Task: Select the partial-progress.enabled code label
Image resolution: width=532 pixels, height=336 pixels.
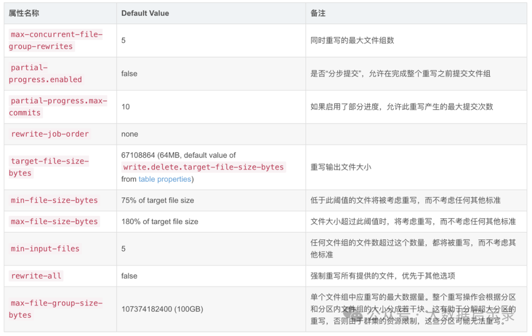Action: point(45,73)
